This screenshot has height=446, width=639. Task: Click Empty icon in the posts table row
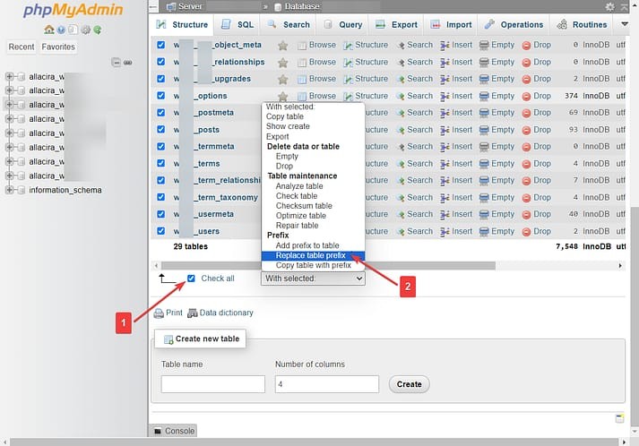pyautogui.click(x=485, y=130)
